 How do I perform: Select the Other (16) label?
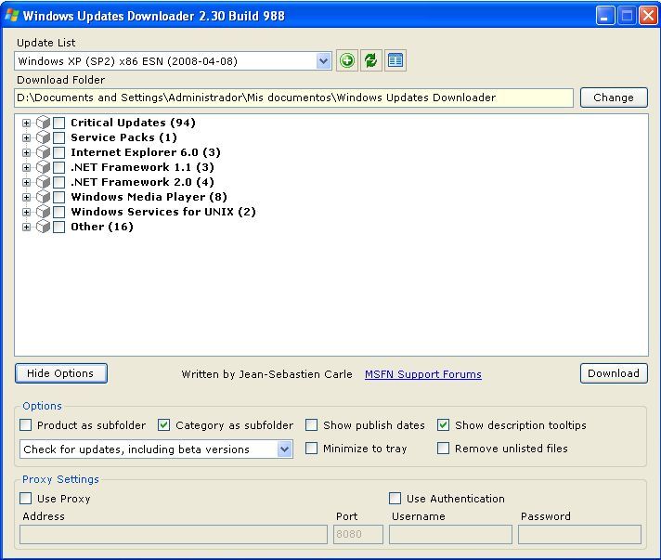(x=102, y=227)
